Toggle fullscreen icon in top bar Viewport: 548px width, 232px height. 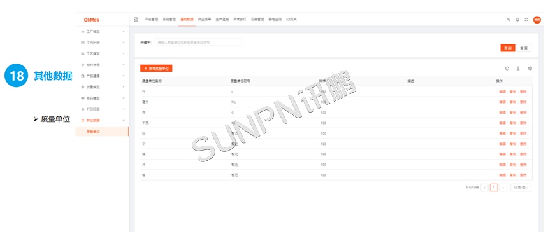click(x=526, y=20)
